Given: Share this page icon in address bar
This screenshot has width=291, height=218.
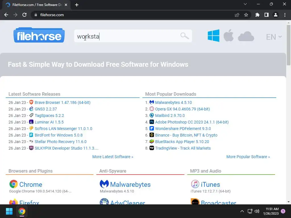Looking at the screenshot, I should (237, 15).
